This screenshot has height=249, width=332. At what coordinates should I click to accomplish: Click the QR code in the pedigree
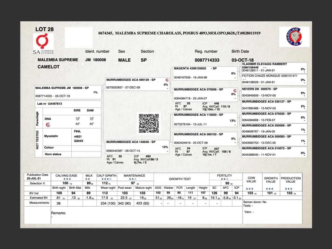[149, 123]
